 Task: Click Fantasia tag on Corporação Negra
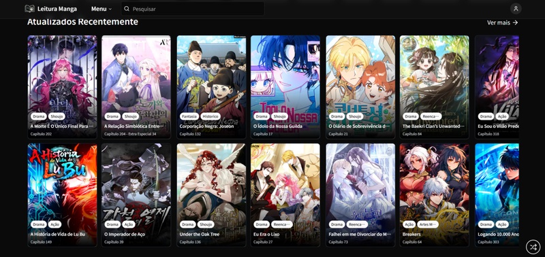189,116
